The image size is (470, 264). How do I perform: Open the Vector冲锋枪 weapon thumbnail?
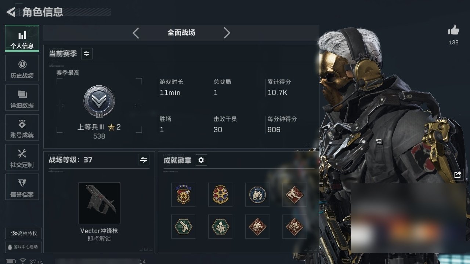[x=99, y=203]
